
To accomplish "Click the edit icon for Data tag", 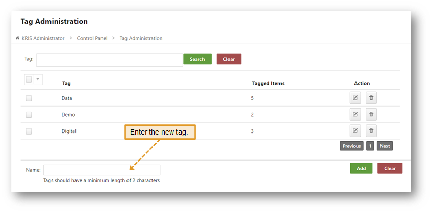I will pos(355,98).
